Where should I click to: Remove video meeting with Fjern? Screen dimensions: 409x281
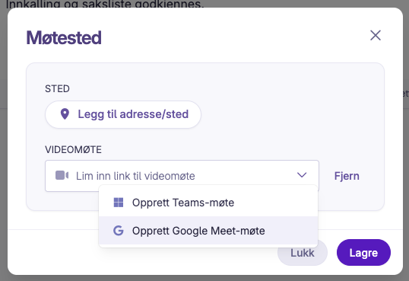click(347, 176)
